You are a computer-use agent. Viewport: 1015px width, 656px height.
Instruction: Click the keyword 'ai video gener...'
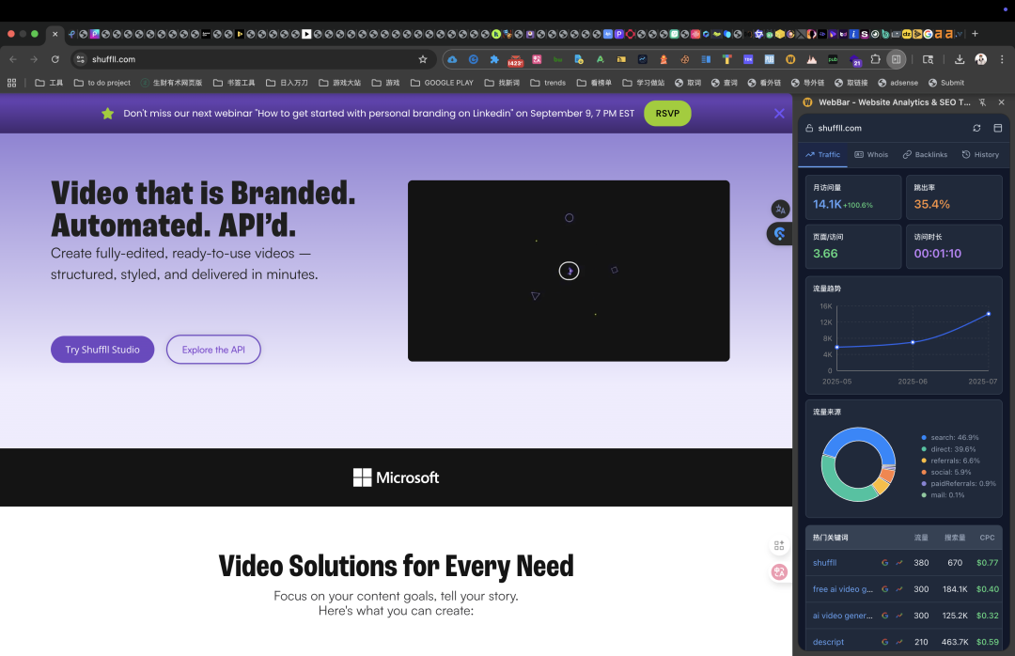pyautogui.click(x=843, y=616)
